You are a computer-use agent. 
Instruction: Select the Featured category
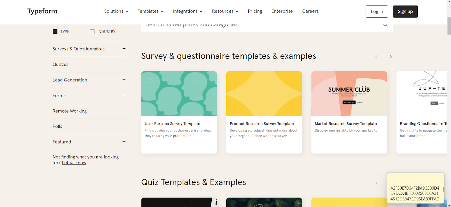[x=62, y=142]
